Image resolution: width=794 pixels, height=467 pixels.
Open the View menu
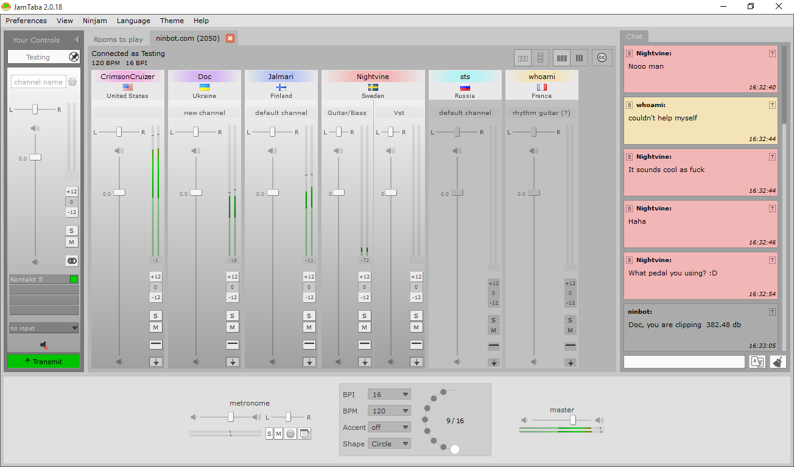coord(65,21)
